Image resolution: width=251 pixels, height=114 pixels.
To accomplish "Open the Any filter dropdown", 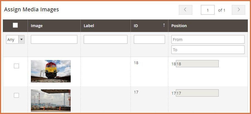I will pos(15,40).
